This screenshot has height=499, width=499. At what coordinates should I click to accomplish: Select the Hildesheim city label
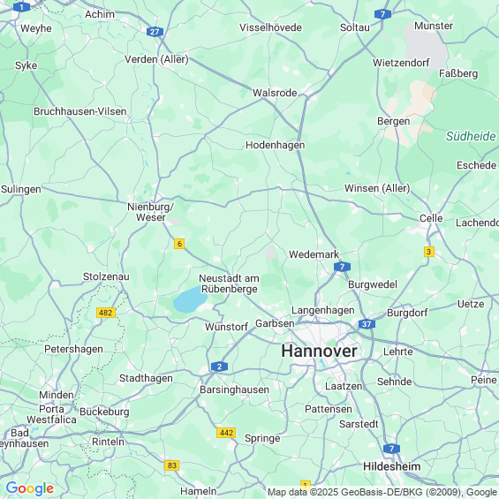click(x=392, y=466)
